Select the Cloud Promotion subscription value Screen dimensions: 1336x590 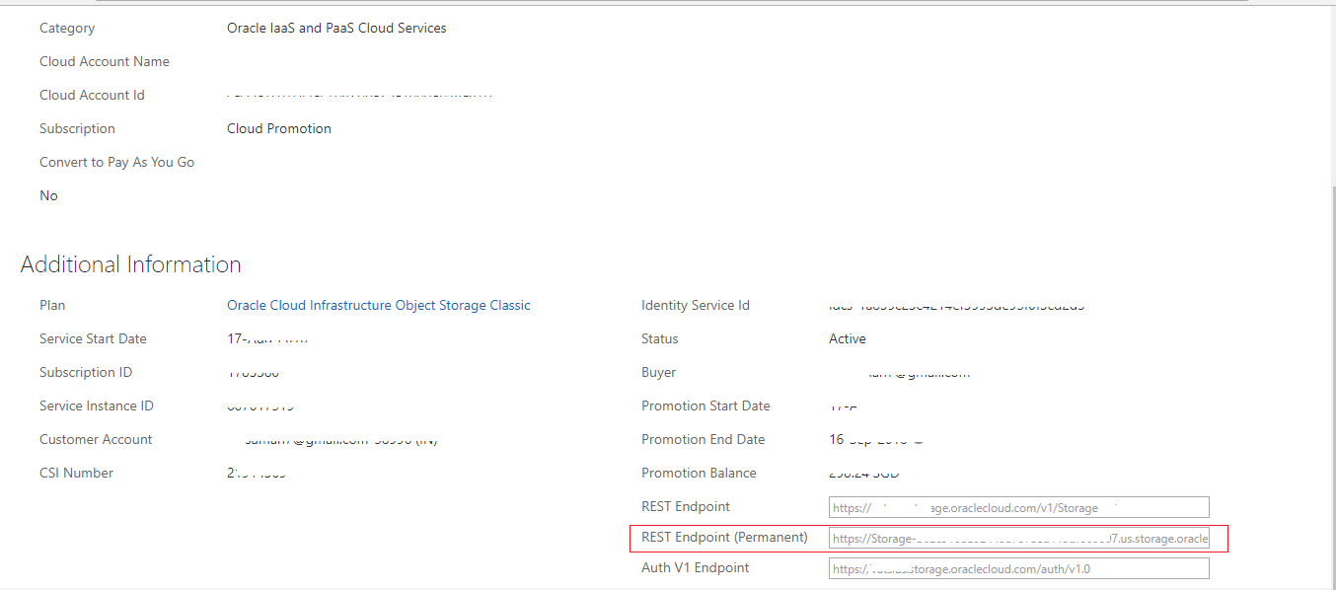click(279, 129)
